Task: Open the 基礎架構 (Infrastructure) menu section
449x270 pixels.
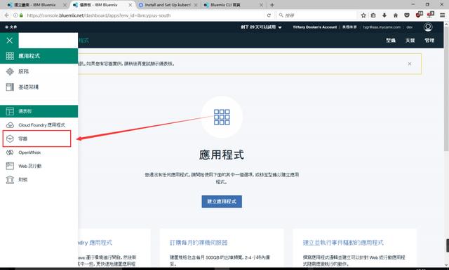Action: click(x=39, y=87)
